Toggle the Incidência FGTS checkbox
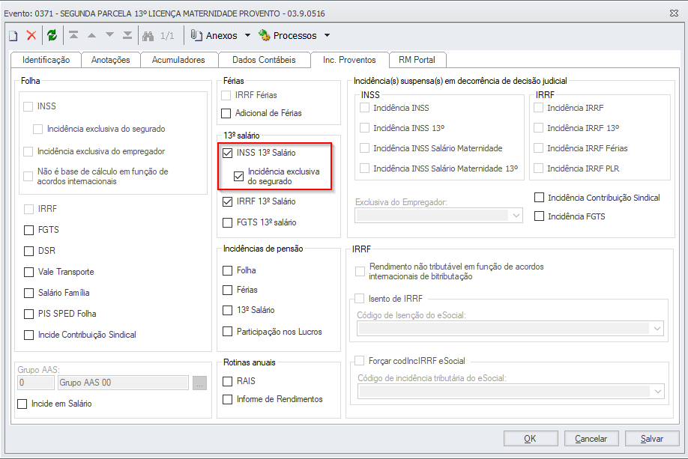This screenshot has height=459, width=688. 539,216
